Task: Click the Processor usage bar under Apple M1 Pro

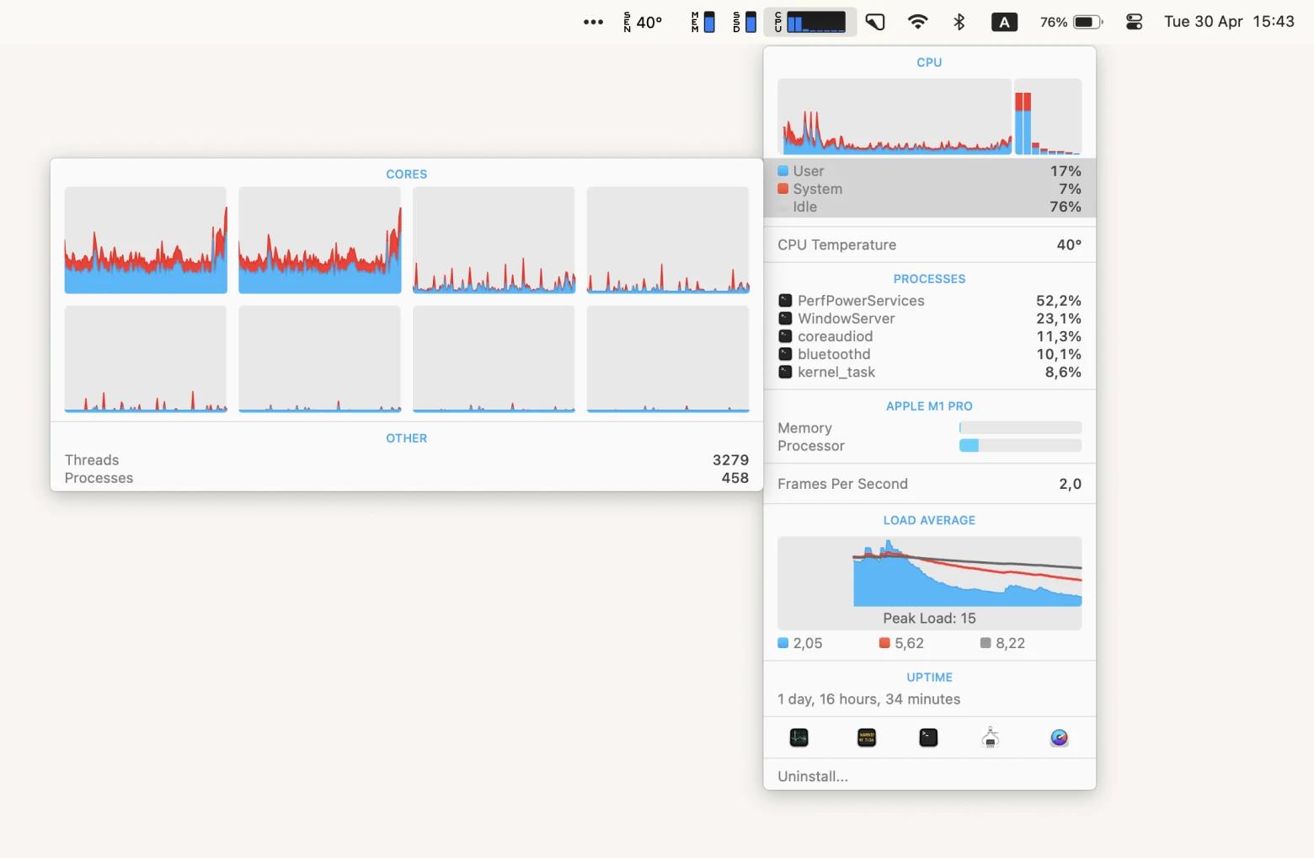Action: 1020,445
